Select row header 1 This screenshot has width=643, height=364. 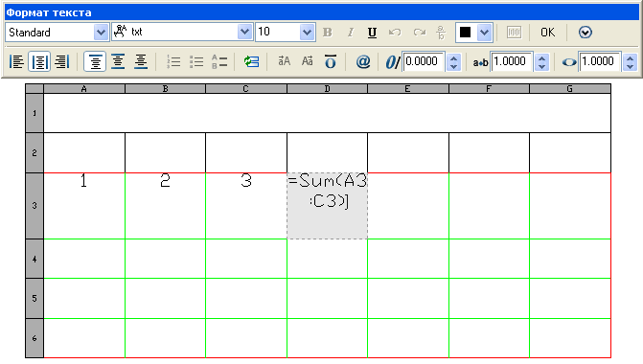point(34,113)
